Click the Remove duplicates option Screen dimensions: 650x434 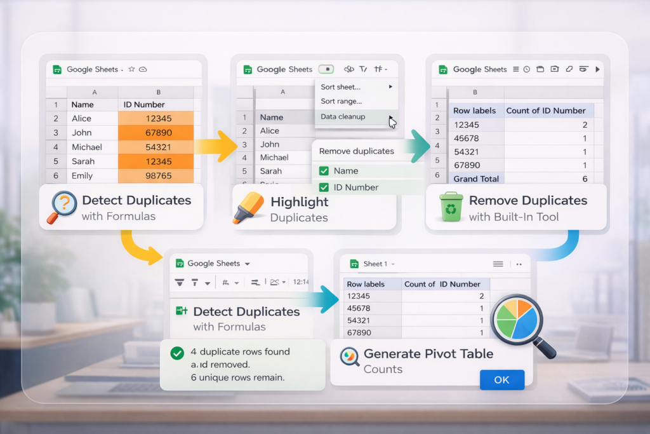point(356,151)
